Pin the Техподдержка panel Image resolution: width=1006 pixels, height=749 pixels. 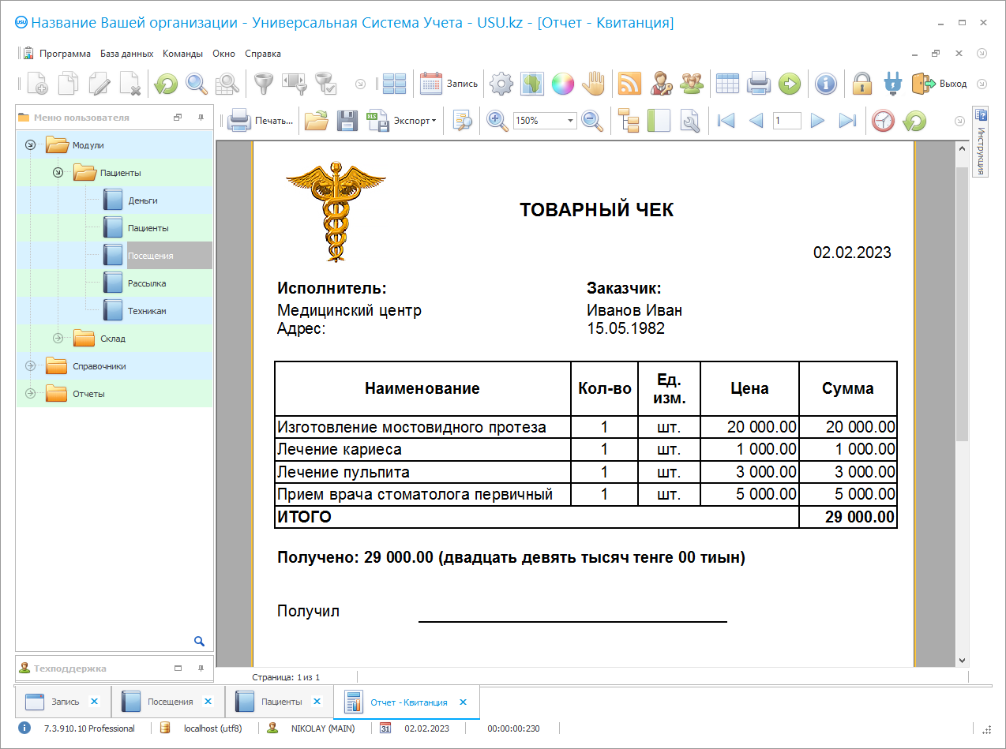tap(201, 668)
